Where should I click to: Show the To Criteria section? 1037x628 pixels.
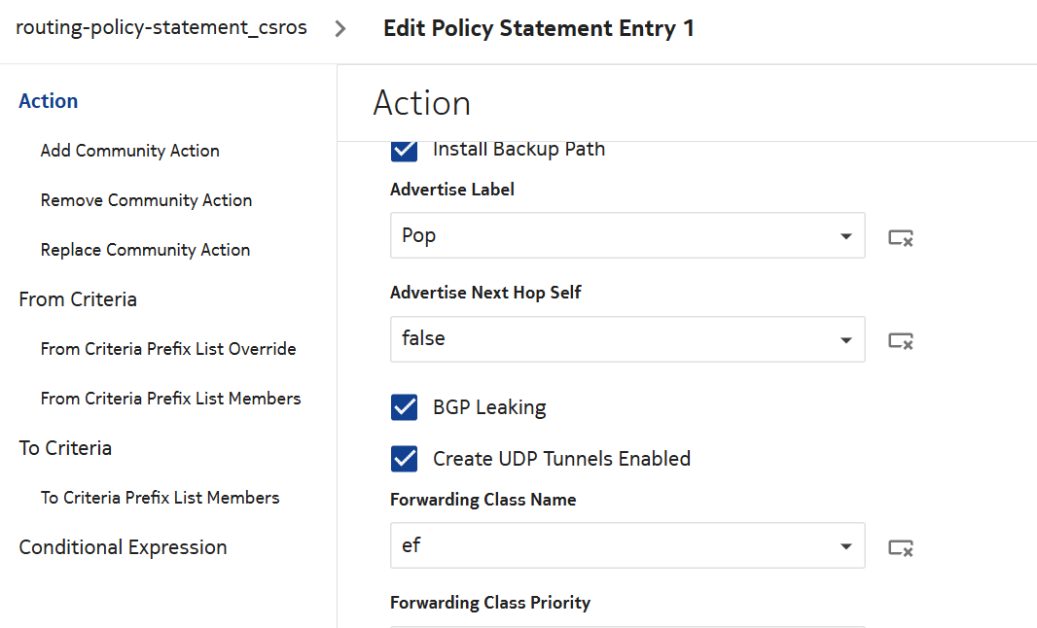point(65,448)
